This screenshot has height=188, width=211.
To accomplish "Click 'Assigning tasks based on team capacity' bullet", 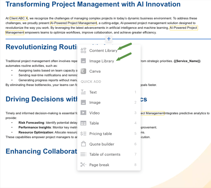I will pos(48,71).
